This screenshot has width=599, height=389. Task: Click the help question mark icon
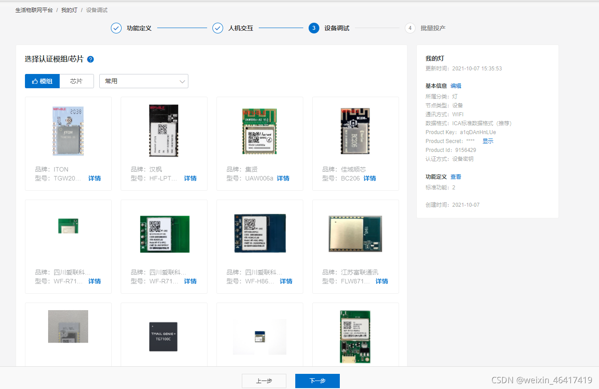90,59
